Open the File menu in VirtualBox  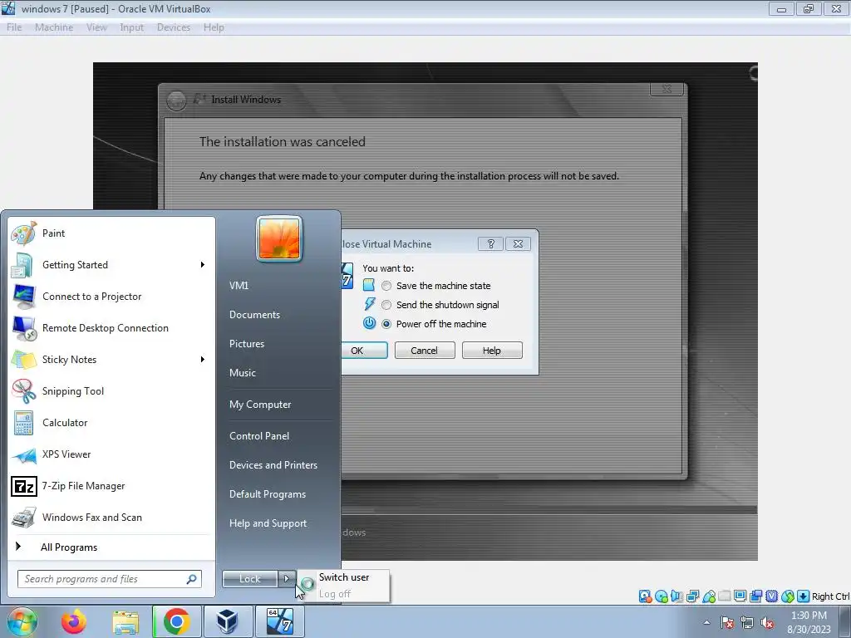pos(14,27)
